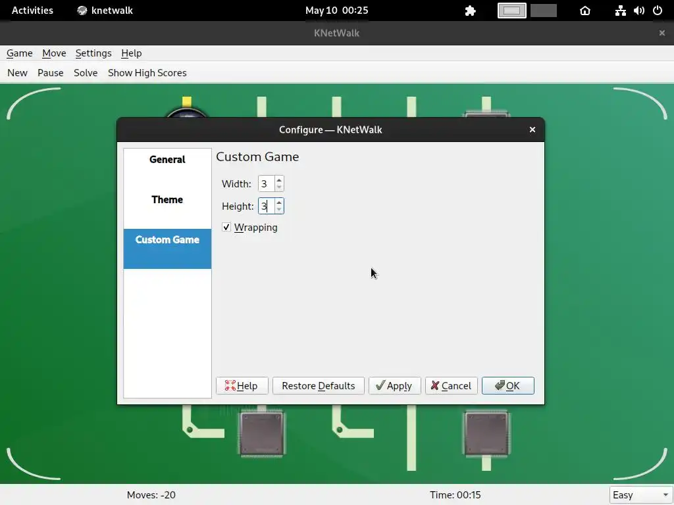Click the Moves: -20 status text

pos(151,494)
